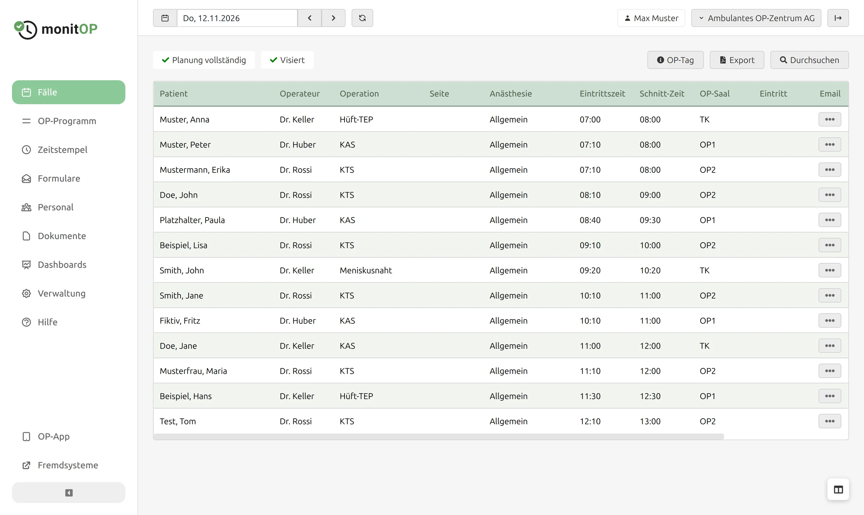The width and height of the screenshot is (864, 515).
Task: Collapse the sidebar with arrow button
Action: tap(69, 493)
